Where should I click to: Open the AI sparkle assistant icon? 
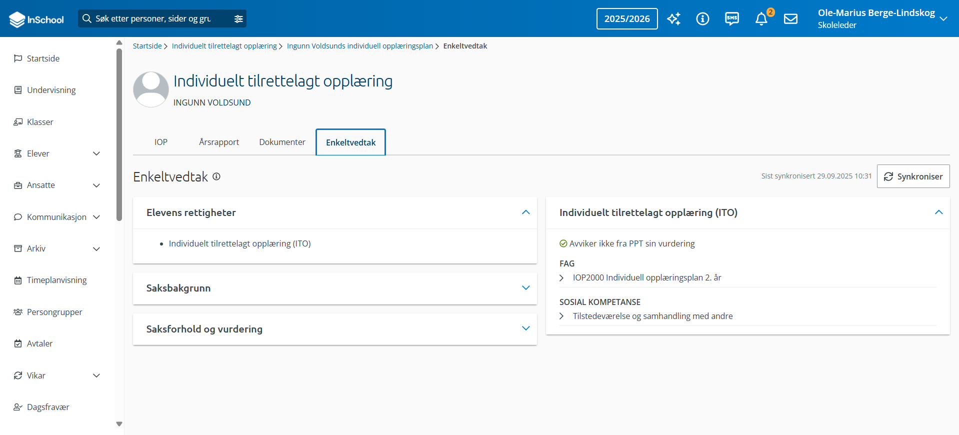(x=674, y=19)
